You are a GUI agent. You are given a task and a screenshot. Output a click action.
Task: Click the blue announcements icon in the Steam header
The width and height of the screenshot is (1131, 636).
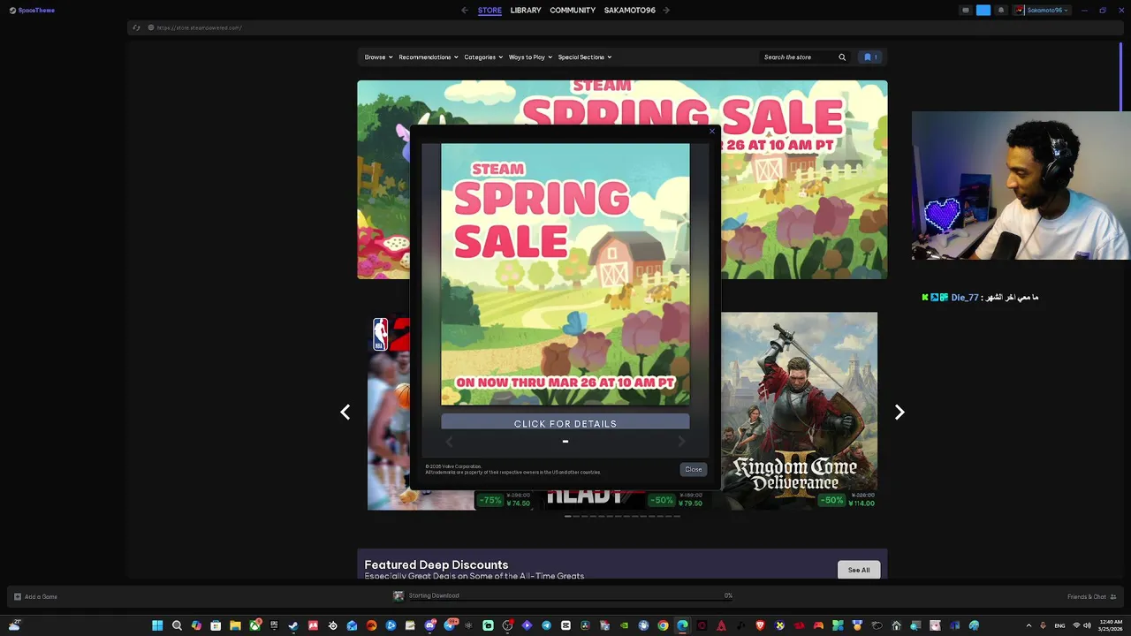pos(983,11)
